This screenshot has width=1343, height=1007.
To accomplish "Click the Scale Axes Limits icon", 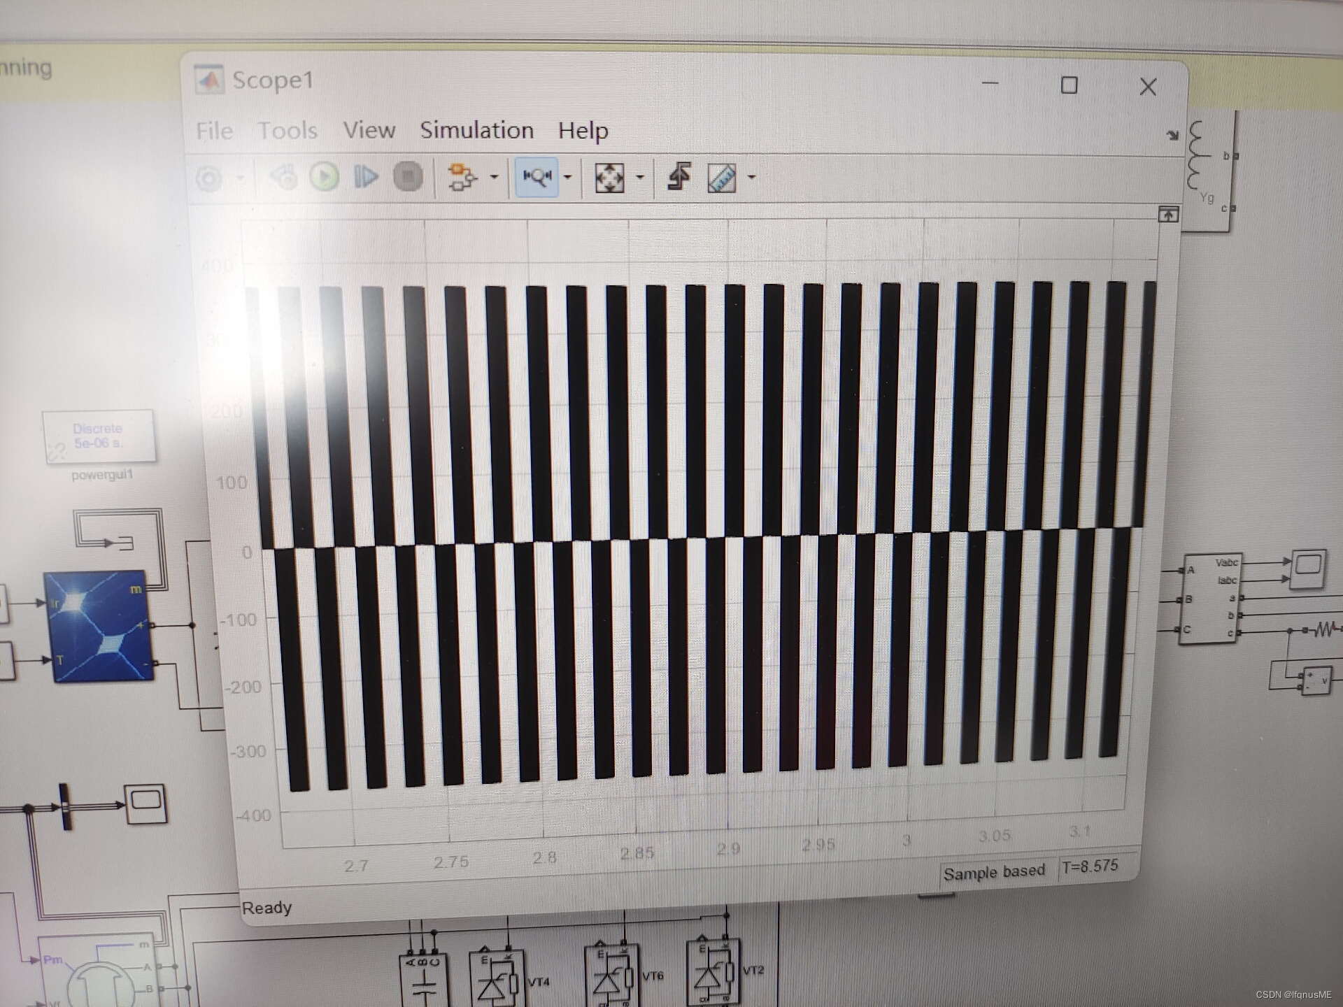I will point(609,178).
